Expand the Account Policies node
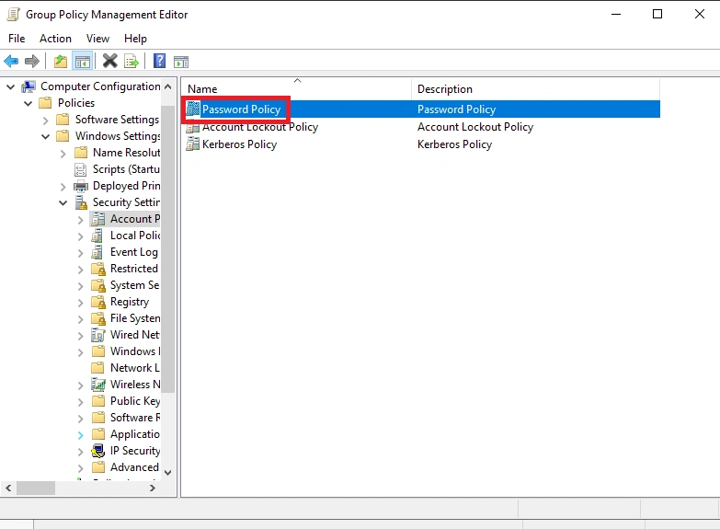Screen dimensions: 720x529 coord(80,220)
